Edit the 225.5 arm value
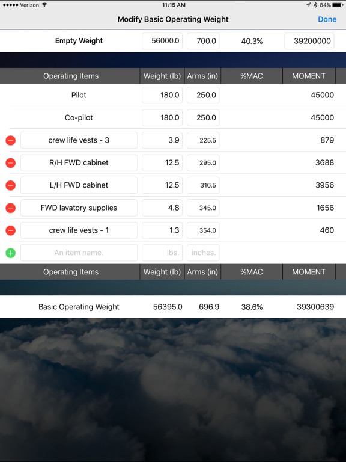Image resolution: width=346 pixels, height=462 pixels. 203,140
